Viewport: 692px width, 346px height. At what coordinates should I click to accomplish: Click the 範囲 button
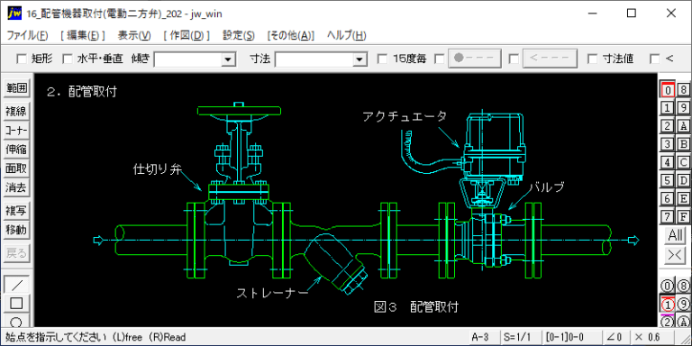(x=17, y=88)
